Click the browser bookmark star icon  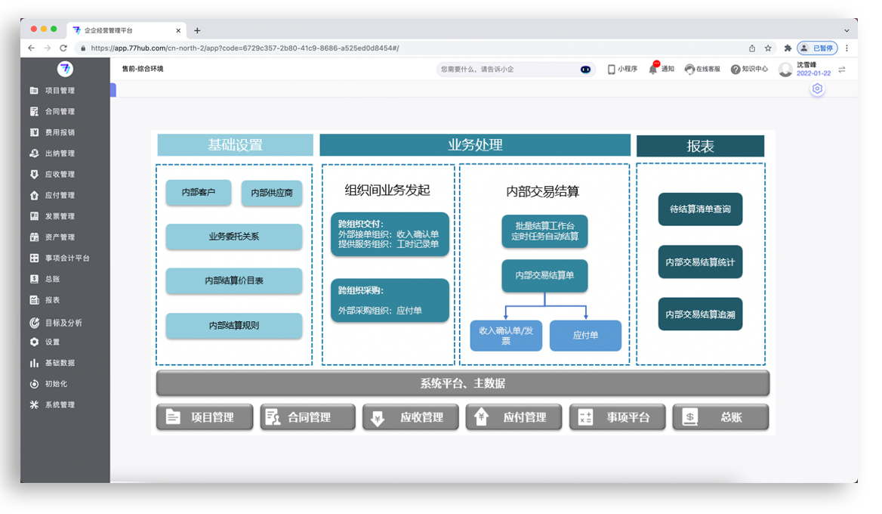click(x=768, y=48)
